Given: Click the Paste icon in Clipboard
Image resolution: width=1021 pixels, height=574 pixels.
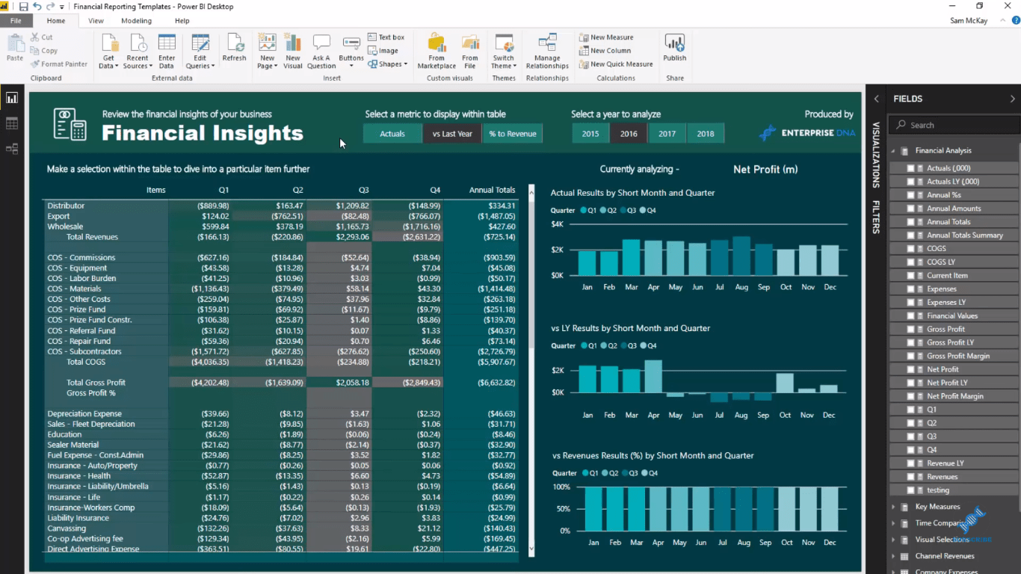Looking at the screenshot, I should tap(15, 47).
